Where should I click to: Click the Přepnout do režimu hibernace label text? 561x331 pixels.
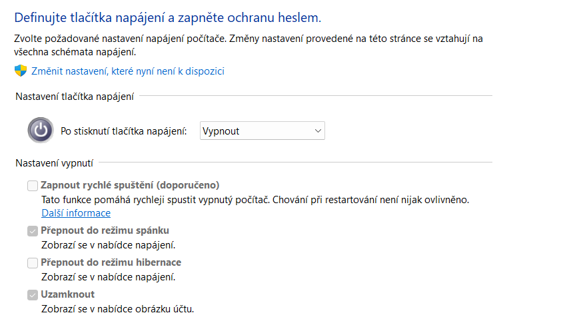(111, 262)
